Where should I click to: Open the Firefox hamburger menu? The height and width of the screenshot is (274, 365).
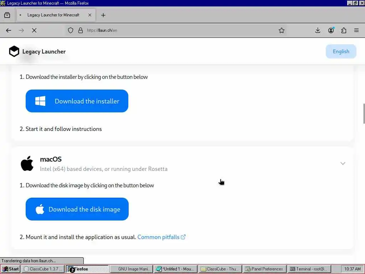pos(356,31)
